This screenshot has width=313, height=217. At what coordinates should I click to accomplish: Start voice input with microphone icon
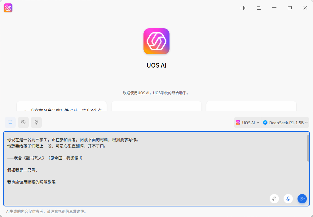(x=288, y=199)
